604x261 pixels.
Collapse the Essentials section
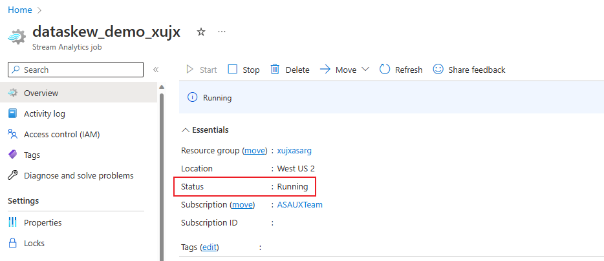186,130
